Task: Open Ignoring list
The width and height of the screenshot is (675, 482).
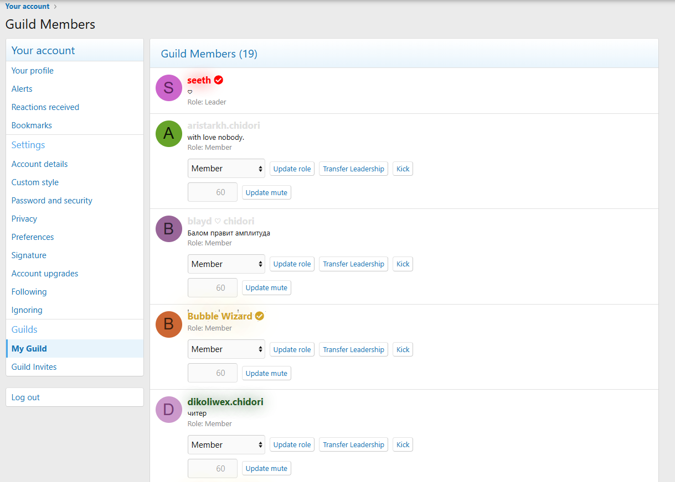Action: tap(75, 310)
